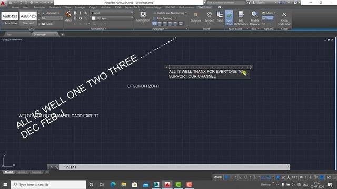Screen dimensions: 337x189
Task: Open the Justification dropdown
Action: click(143, 17)
